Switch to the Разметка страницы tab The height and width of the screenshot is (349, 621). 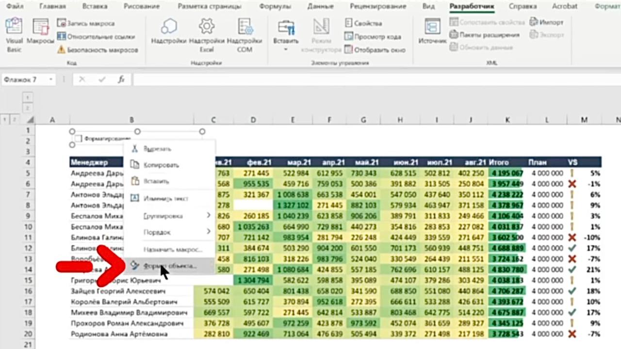[209, 6]
